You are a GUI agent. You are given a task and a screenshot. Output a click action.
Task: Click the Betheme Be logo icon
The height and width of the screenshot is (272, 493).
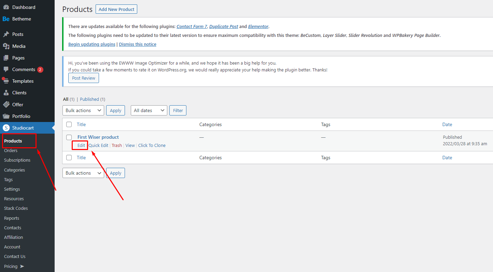click(6, 19)
